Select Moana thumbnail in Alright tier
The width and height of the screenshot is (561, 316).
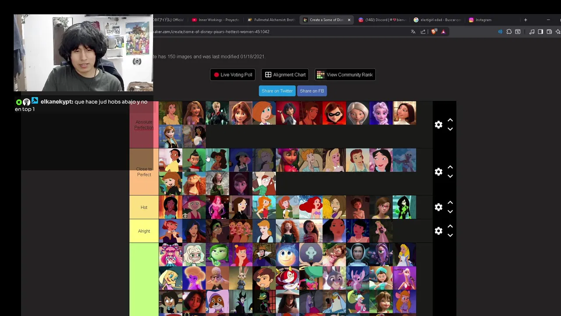click(x=311, y=231)
